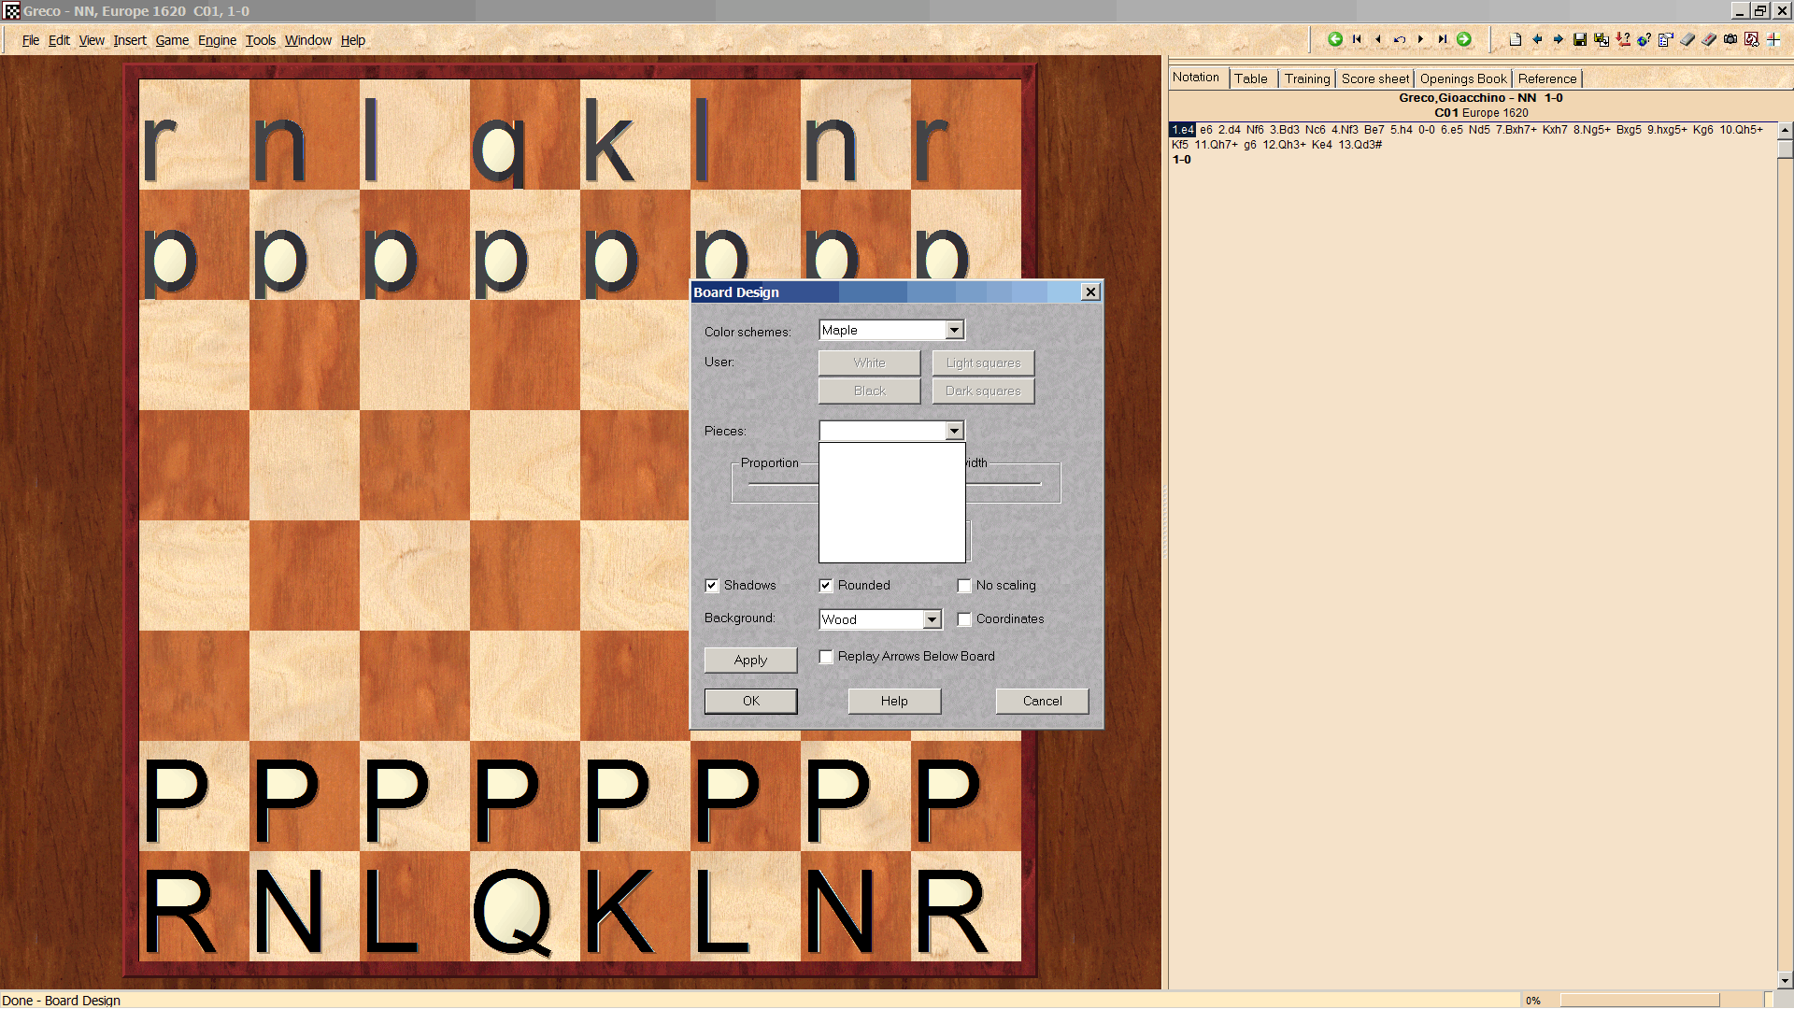Screen dimensions: 1794x1009
Task: Open the Engine menu
Action: click(x=217, y=40)
